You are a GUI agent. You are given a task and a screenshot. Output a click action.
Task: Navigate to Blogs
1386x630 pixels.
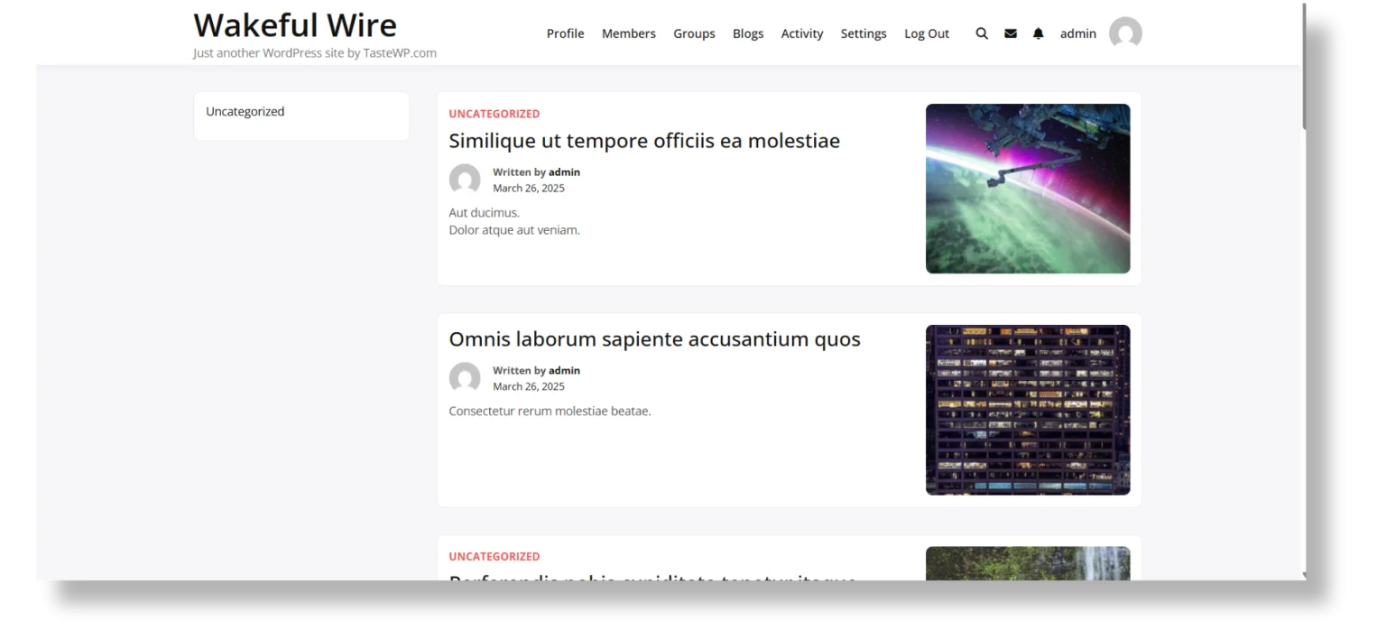click(748, 33)
